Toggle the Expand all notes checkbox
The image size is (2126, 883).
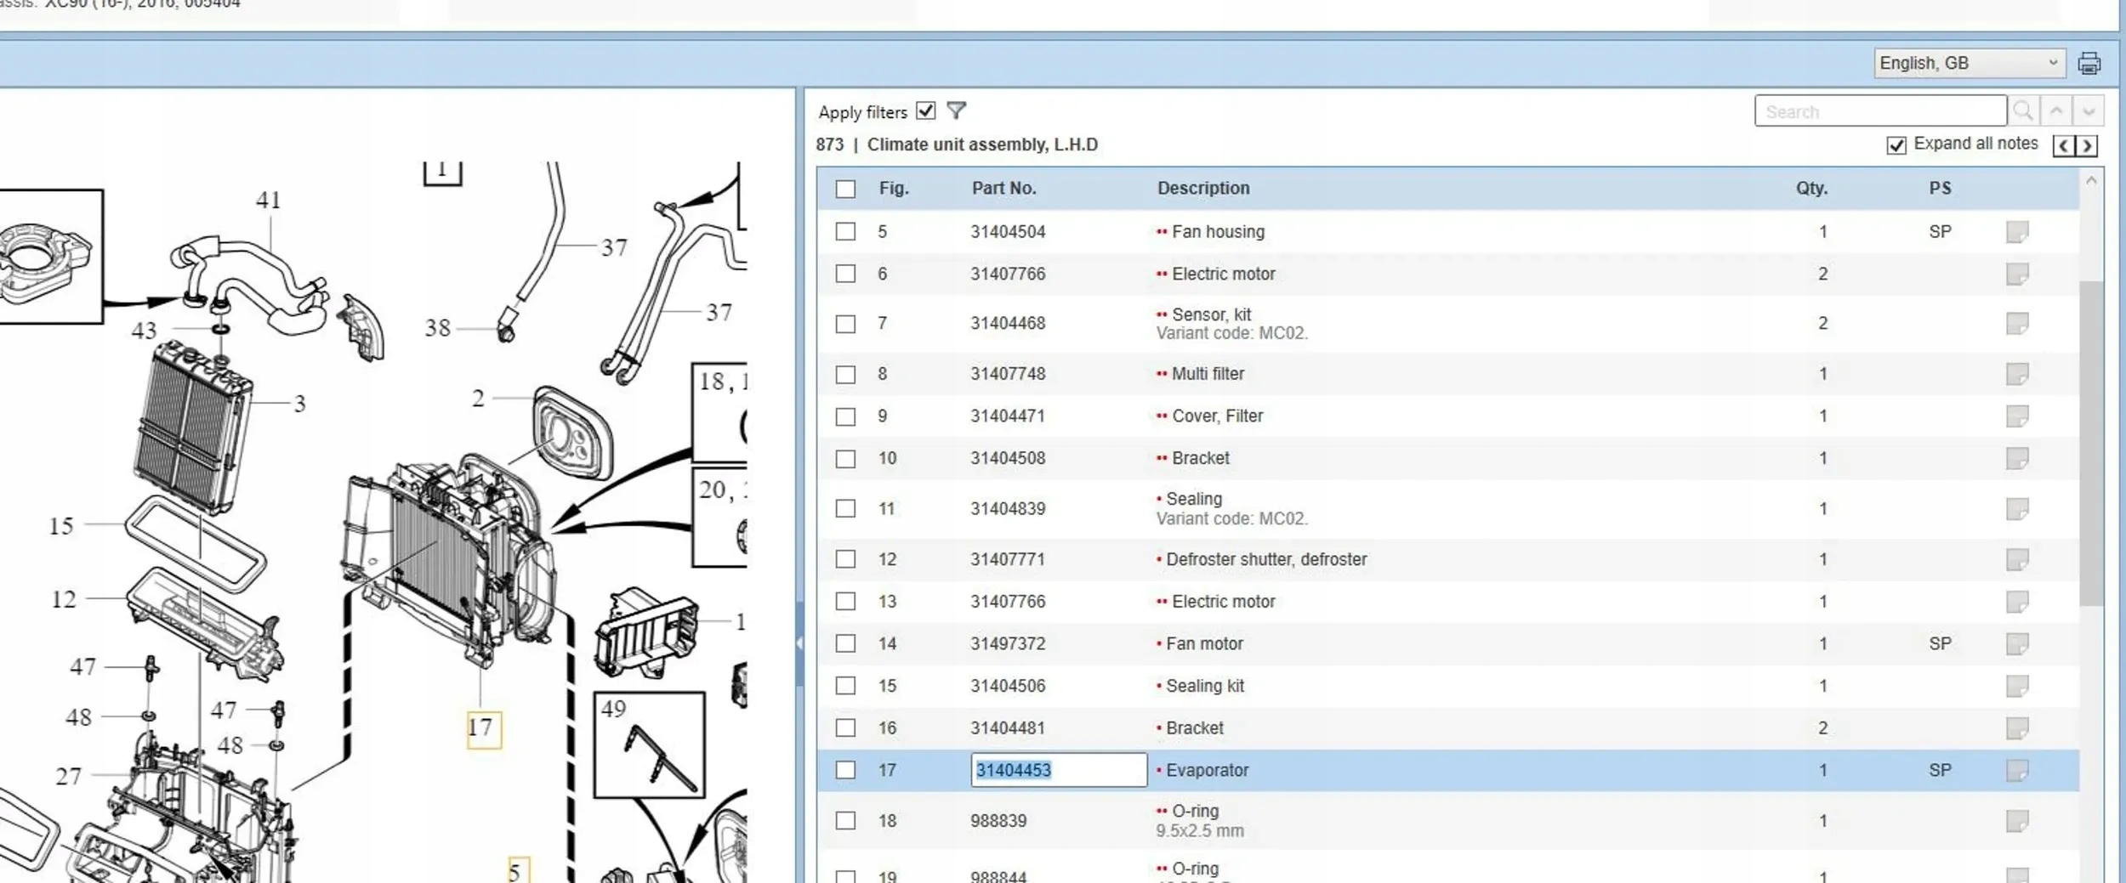click(1896, 145)
